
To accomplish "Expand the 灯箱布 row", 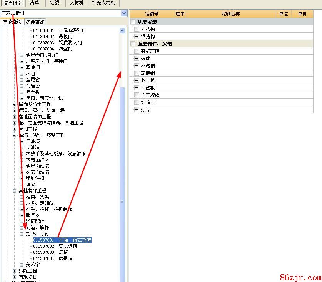I will coord(137,102).
